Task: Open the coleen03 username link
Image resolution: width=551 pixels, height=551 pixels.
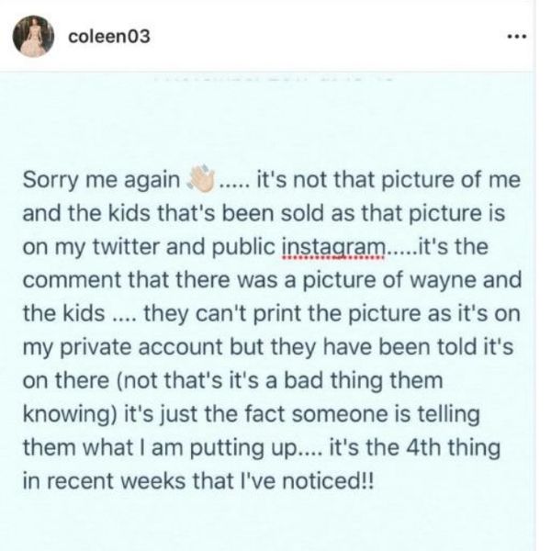Action: click(109, 37)
